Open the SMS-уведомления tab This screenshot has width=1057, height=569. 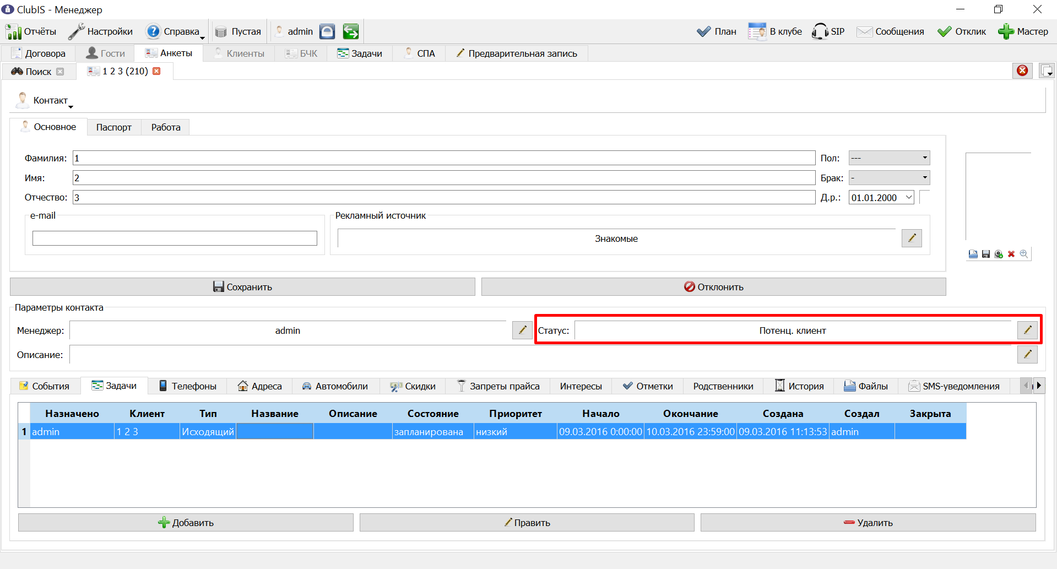coord(954,386)
